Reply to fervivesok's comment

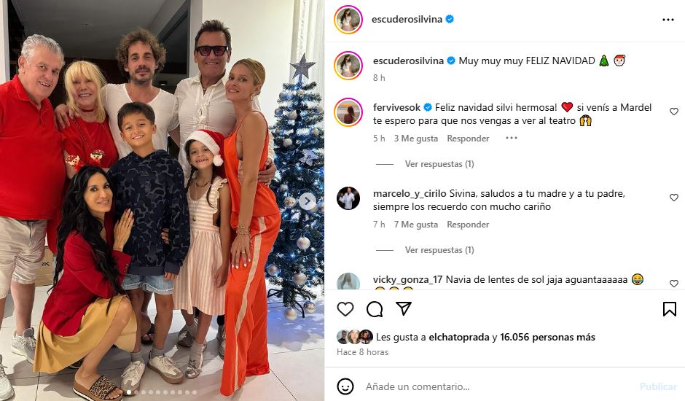(468, 139)
